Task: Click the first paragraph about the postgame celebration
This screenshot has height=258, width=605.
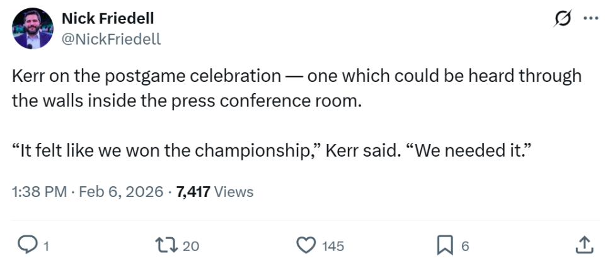Action: point(296,88)
